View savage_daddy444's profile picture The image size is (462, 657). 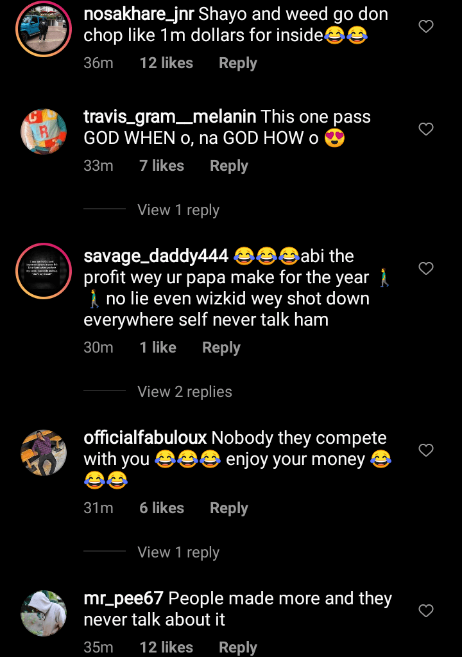click(44, 271)
